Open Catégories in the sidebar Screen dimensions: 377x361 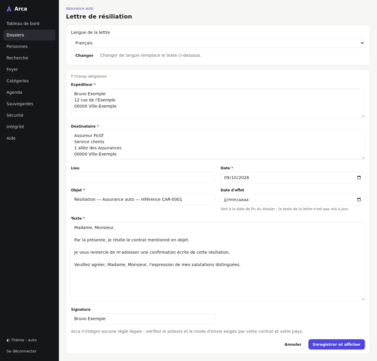(x=29, y=81)
